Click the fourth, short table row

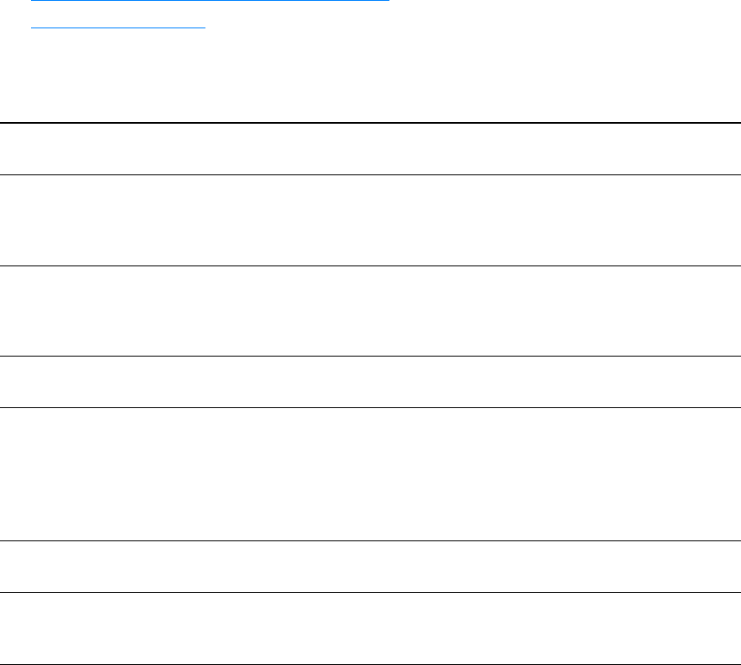click(x=370, y=381)
